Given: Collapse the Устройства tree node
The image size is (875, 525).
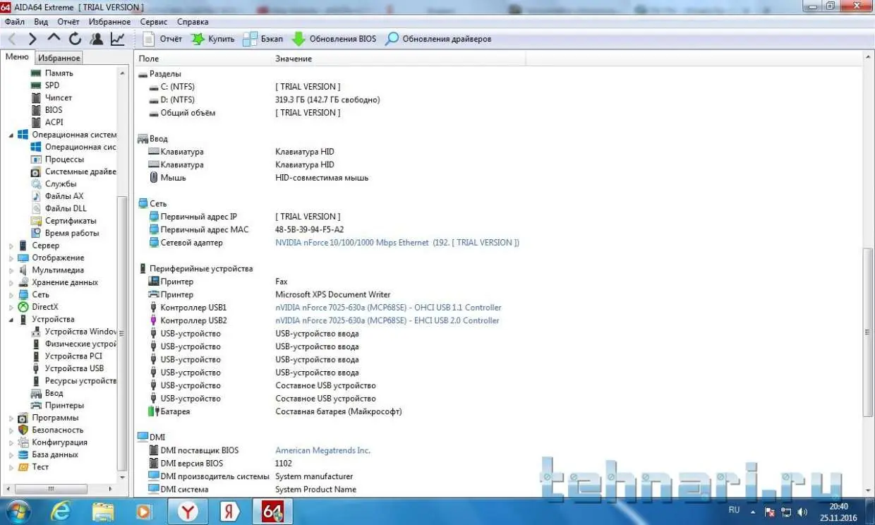Looking at the screenshot, I should tap(11, 320).
